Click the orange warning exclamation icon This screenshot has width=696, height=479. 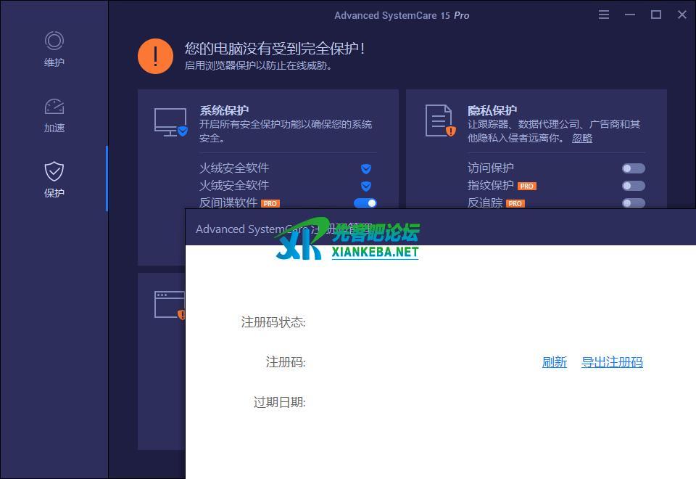click(155, 56)
